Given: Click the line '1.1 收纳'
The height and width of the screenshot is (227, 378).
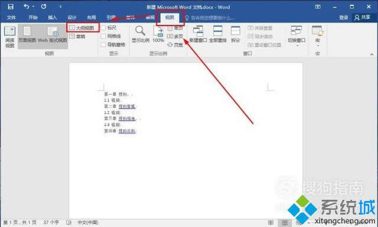Looking at the screenshot, I should tap(112, 100).
